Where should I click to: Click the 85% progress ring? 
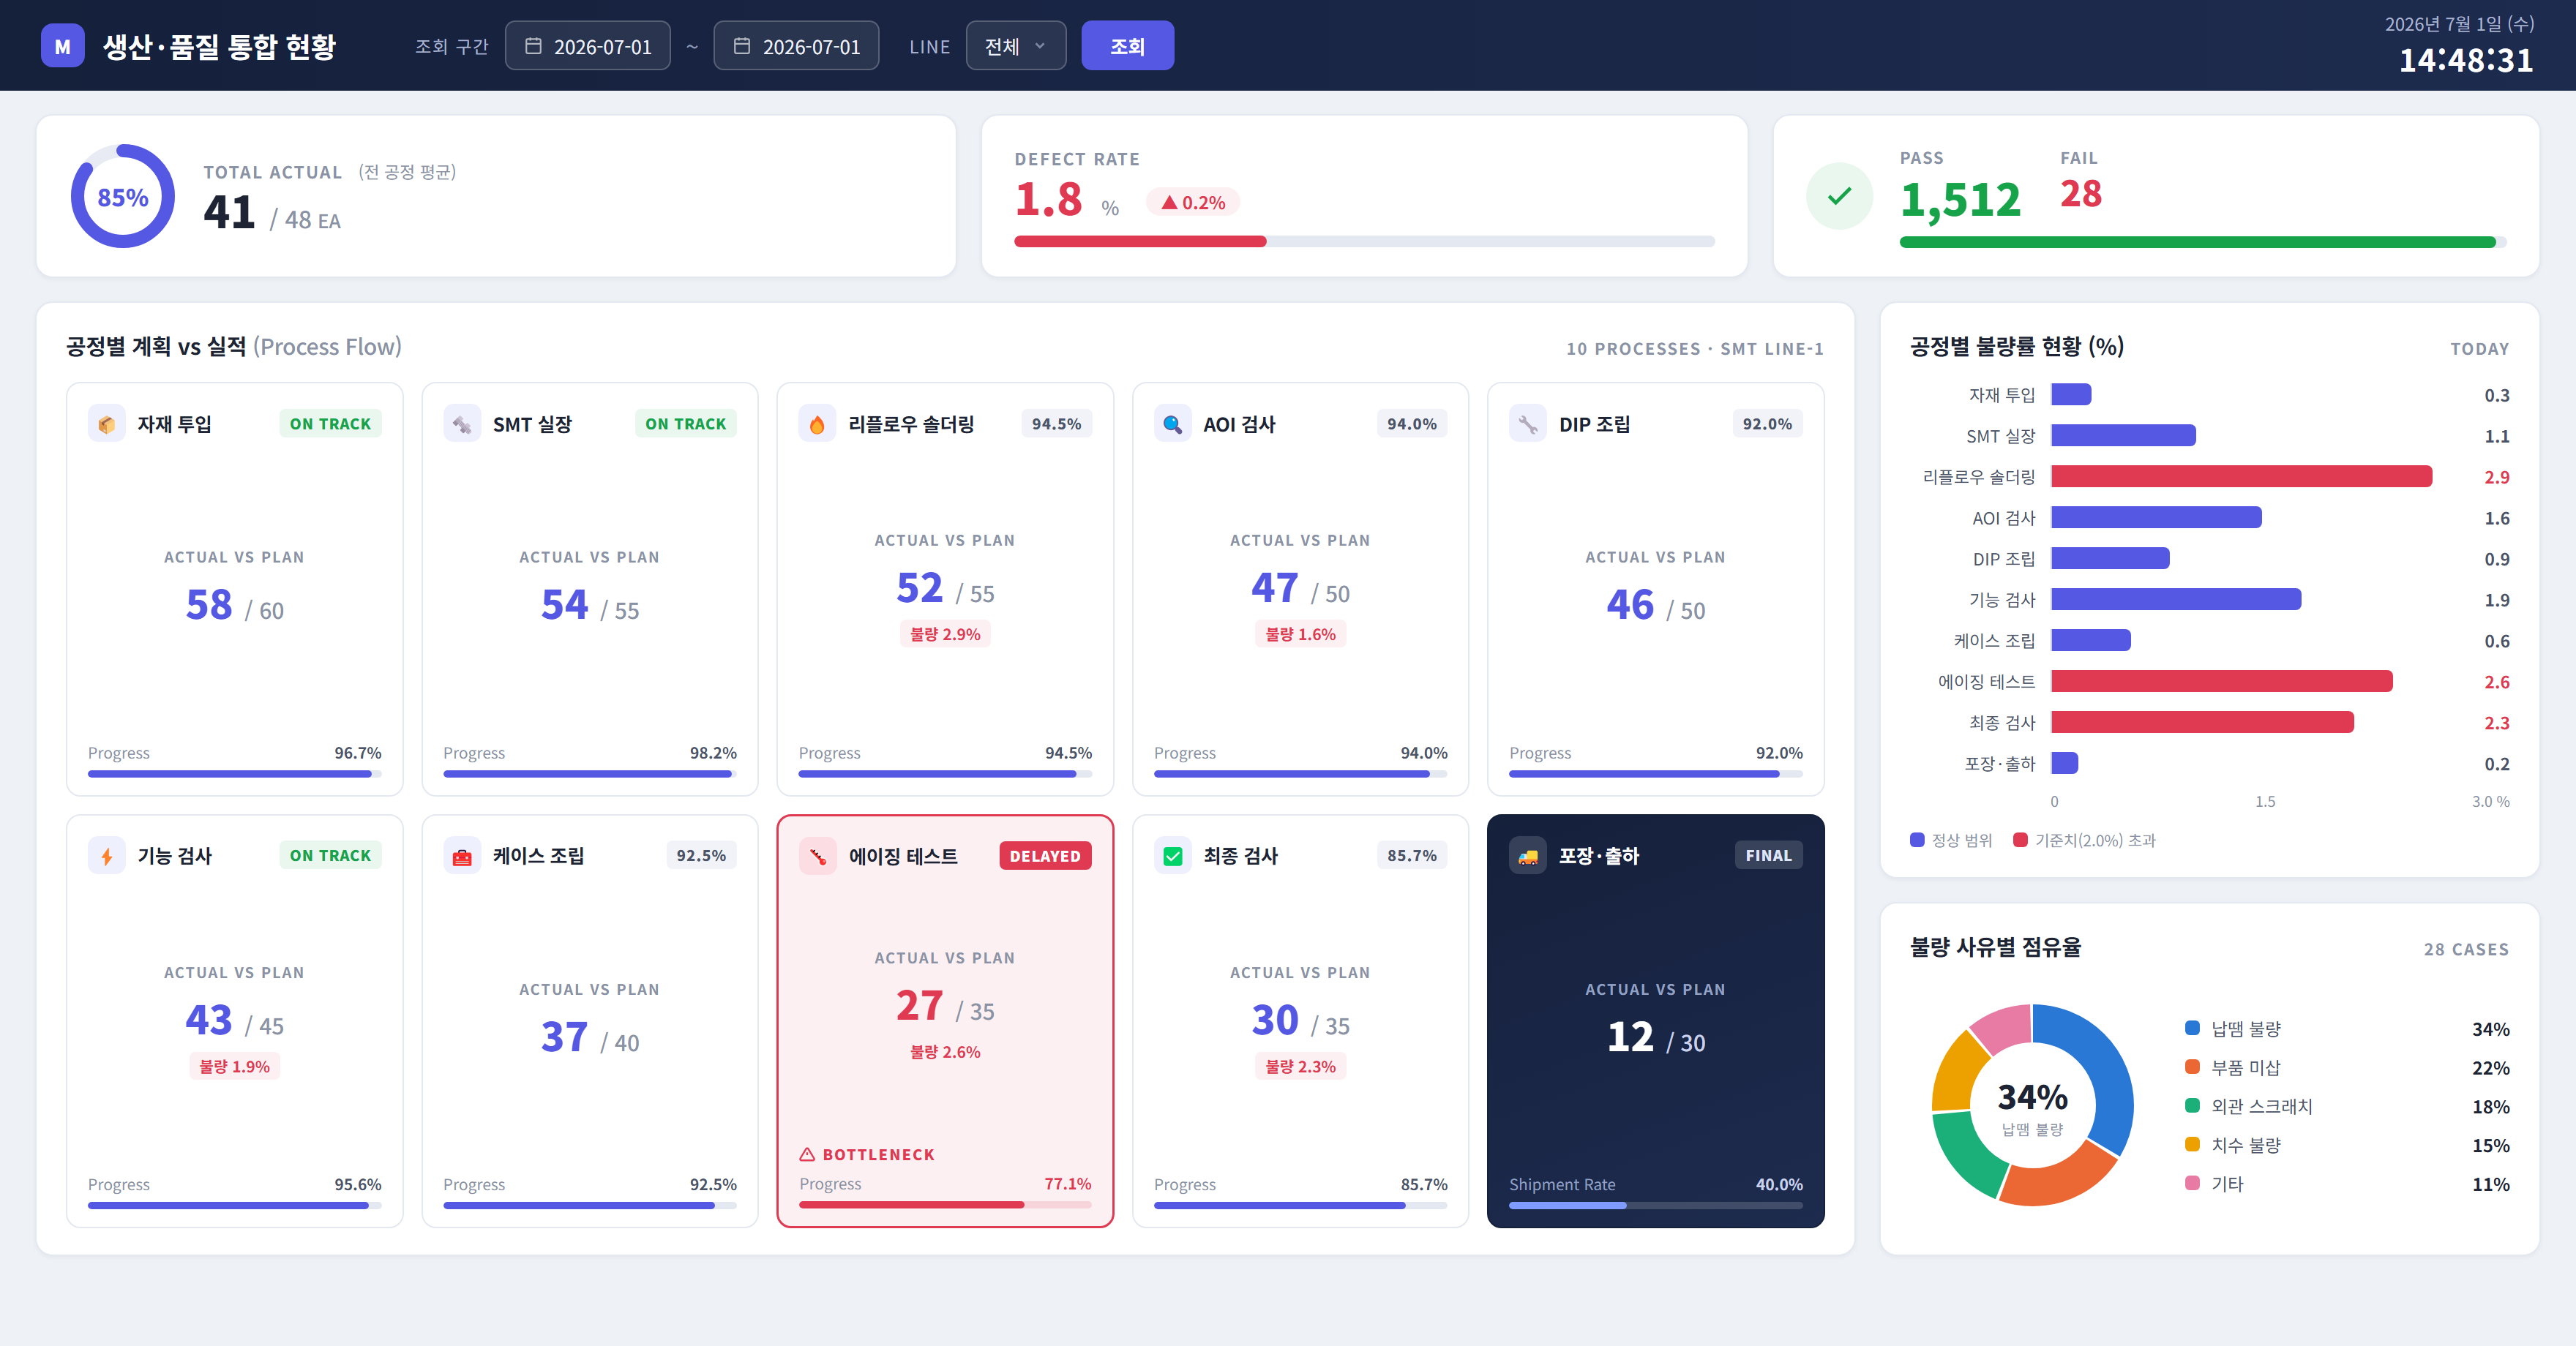(122, 196)
